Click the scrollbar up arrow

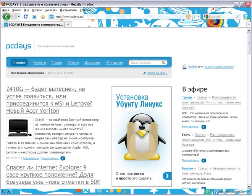click(249, 30)
